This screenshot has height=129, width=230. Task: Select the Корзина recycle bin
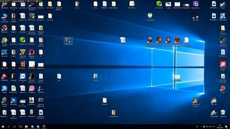point(223,114)
